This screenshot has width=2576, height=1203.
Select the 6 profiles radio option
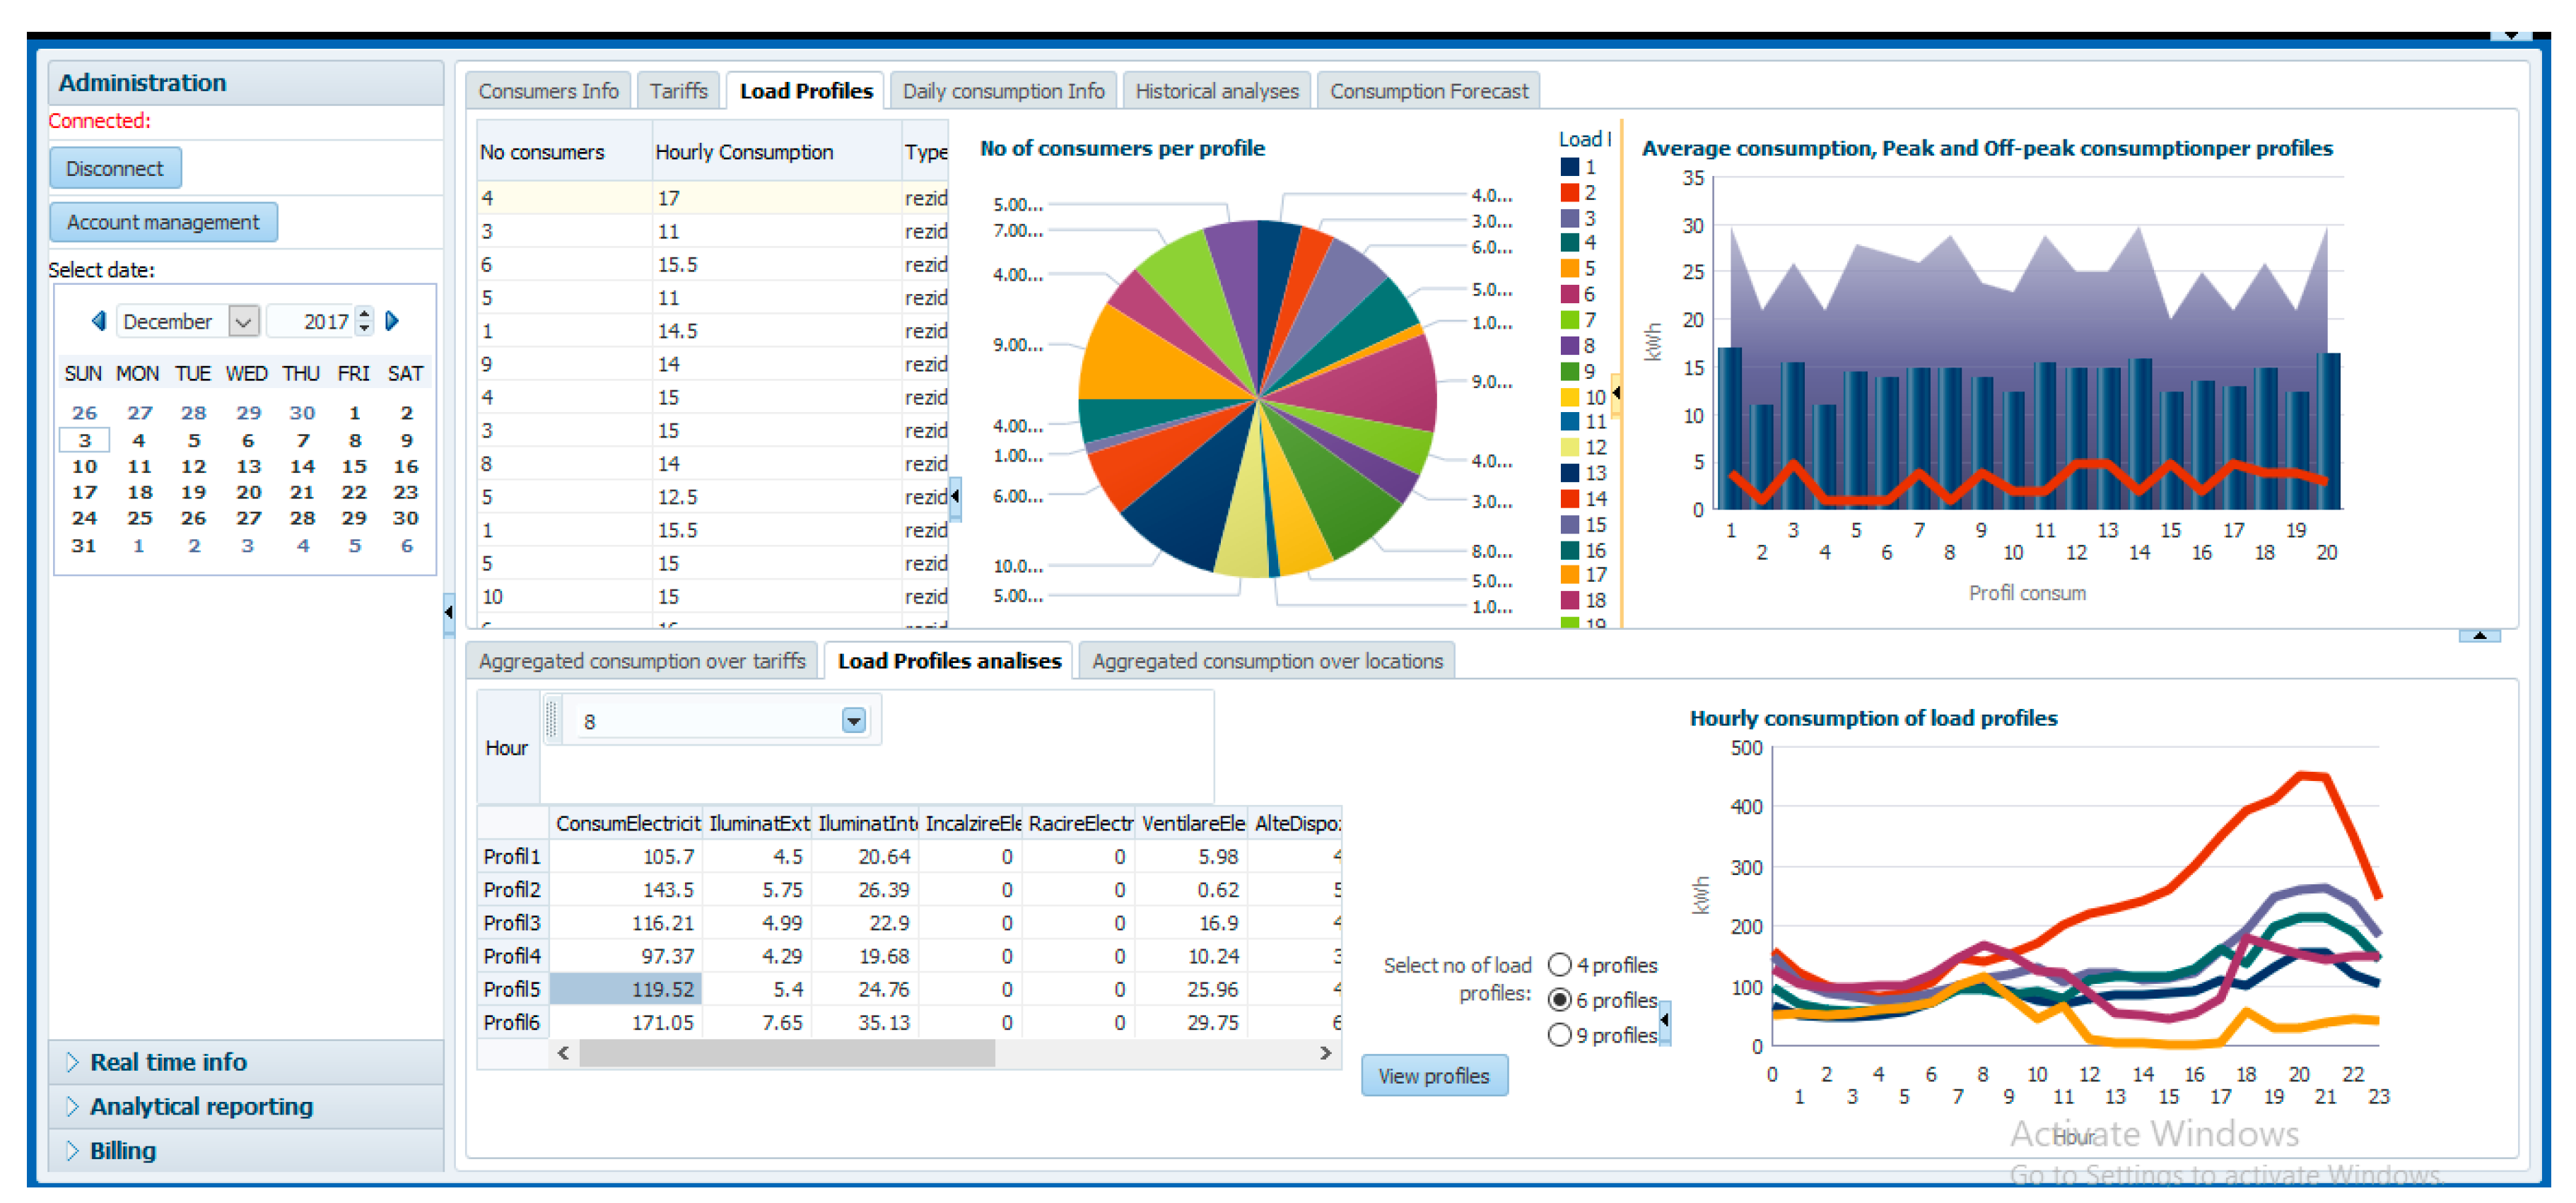pyautogui.click(x=1559, y=1000)
